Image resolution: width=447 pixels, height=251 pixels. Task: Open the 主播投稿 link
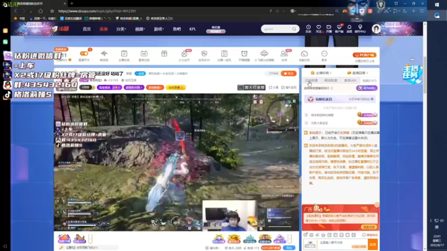pos(321,73)
